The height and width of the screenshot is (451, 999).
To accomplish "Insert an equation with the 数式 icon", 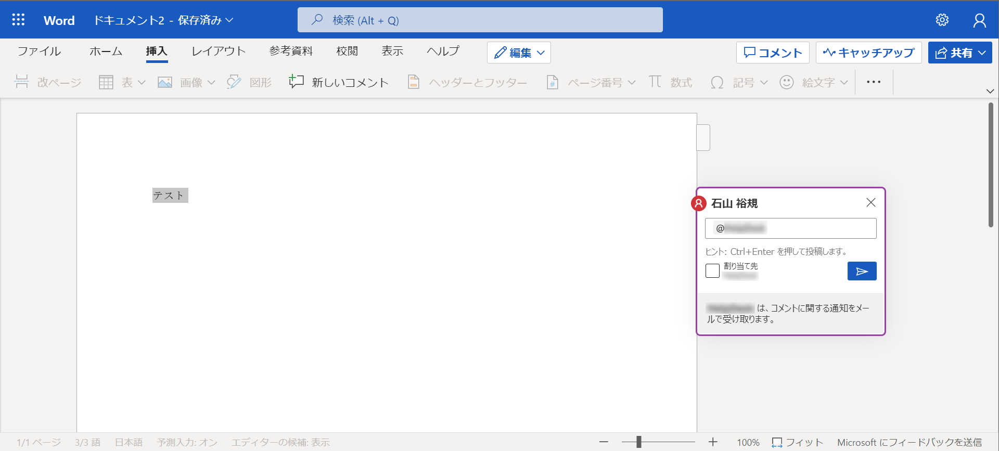I will point(655,82).
